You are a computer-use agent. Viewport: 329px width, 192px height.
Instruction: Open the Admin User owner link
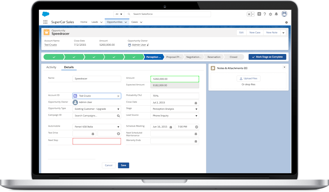pos(139,45)
